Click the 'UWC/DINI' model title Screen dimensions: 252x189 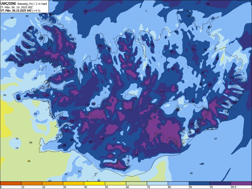pyautogui.click(x=8, y=4)
